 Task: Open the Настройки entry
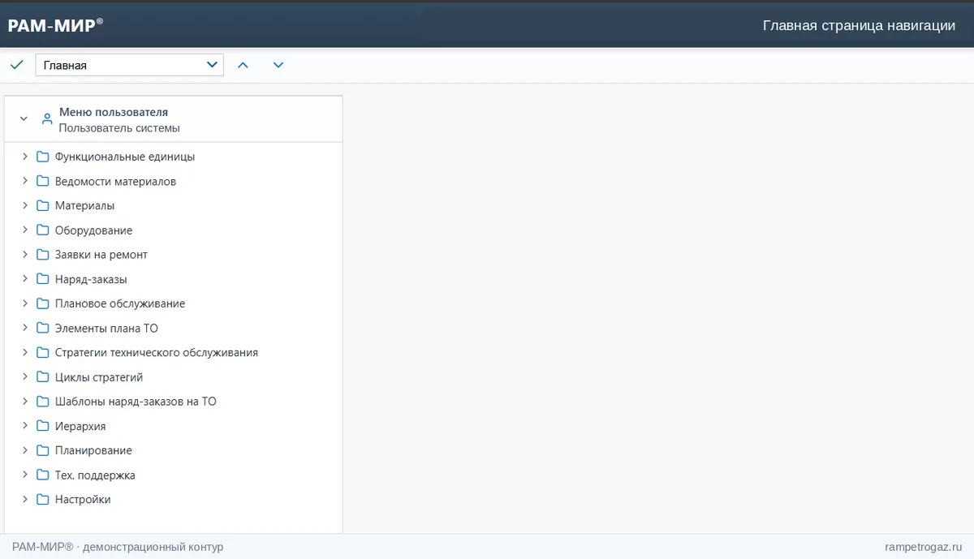click(x=83, y=500)
